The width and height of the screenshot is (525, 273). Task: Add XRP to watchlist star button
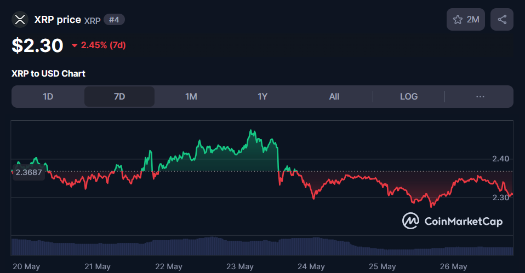point(465,19)
